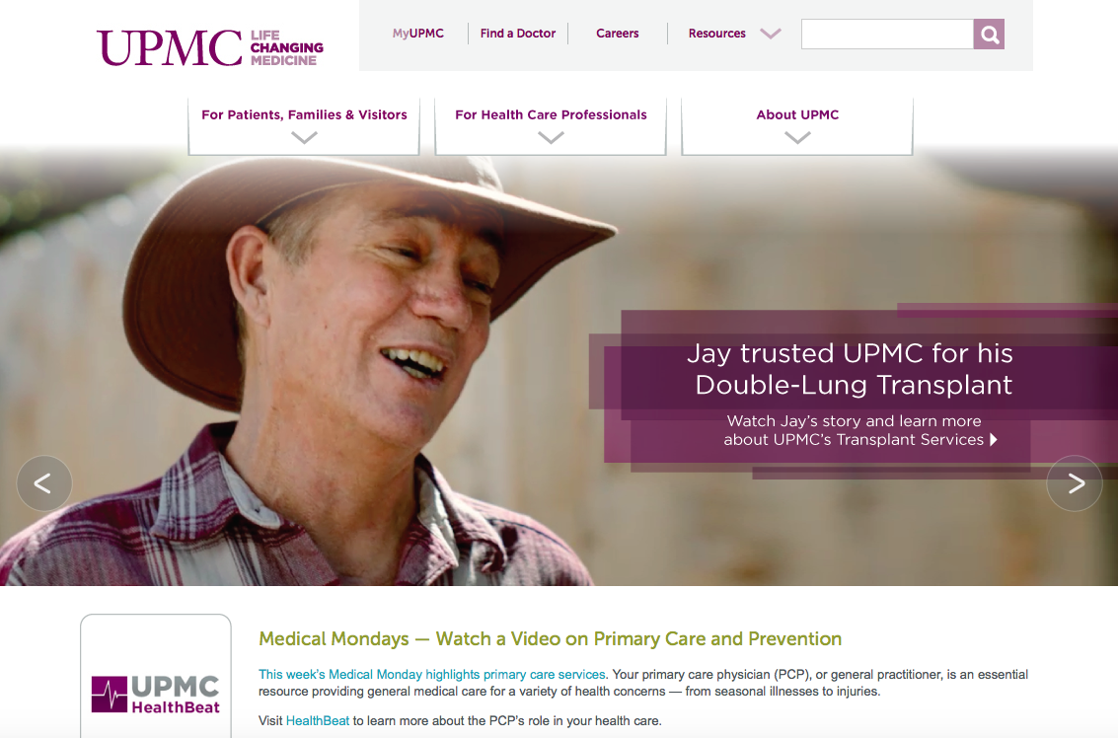
Task: Click the play arrow after Transplant Services
Action: 994,439
